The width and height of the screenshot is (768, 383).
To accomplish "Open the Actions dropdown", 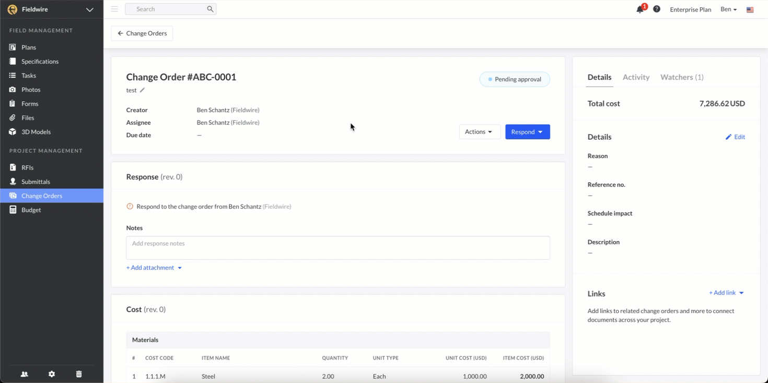I will point(479,132).
